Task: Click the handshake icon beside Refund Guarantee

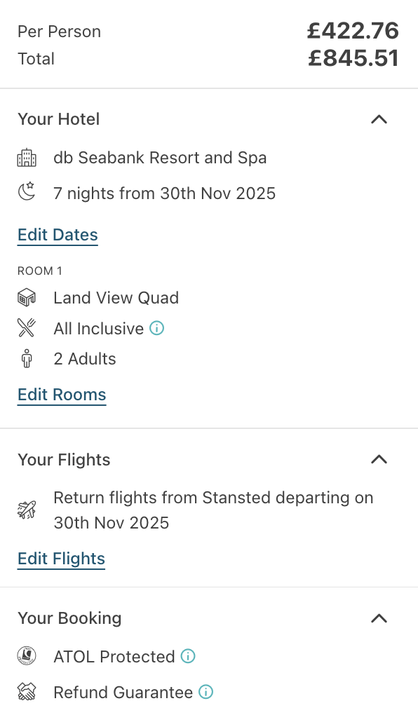Action: pos(27,692)
